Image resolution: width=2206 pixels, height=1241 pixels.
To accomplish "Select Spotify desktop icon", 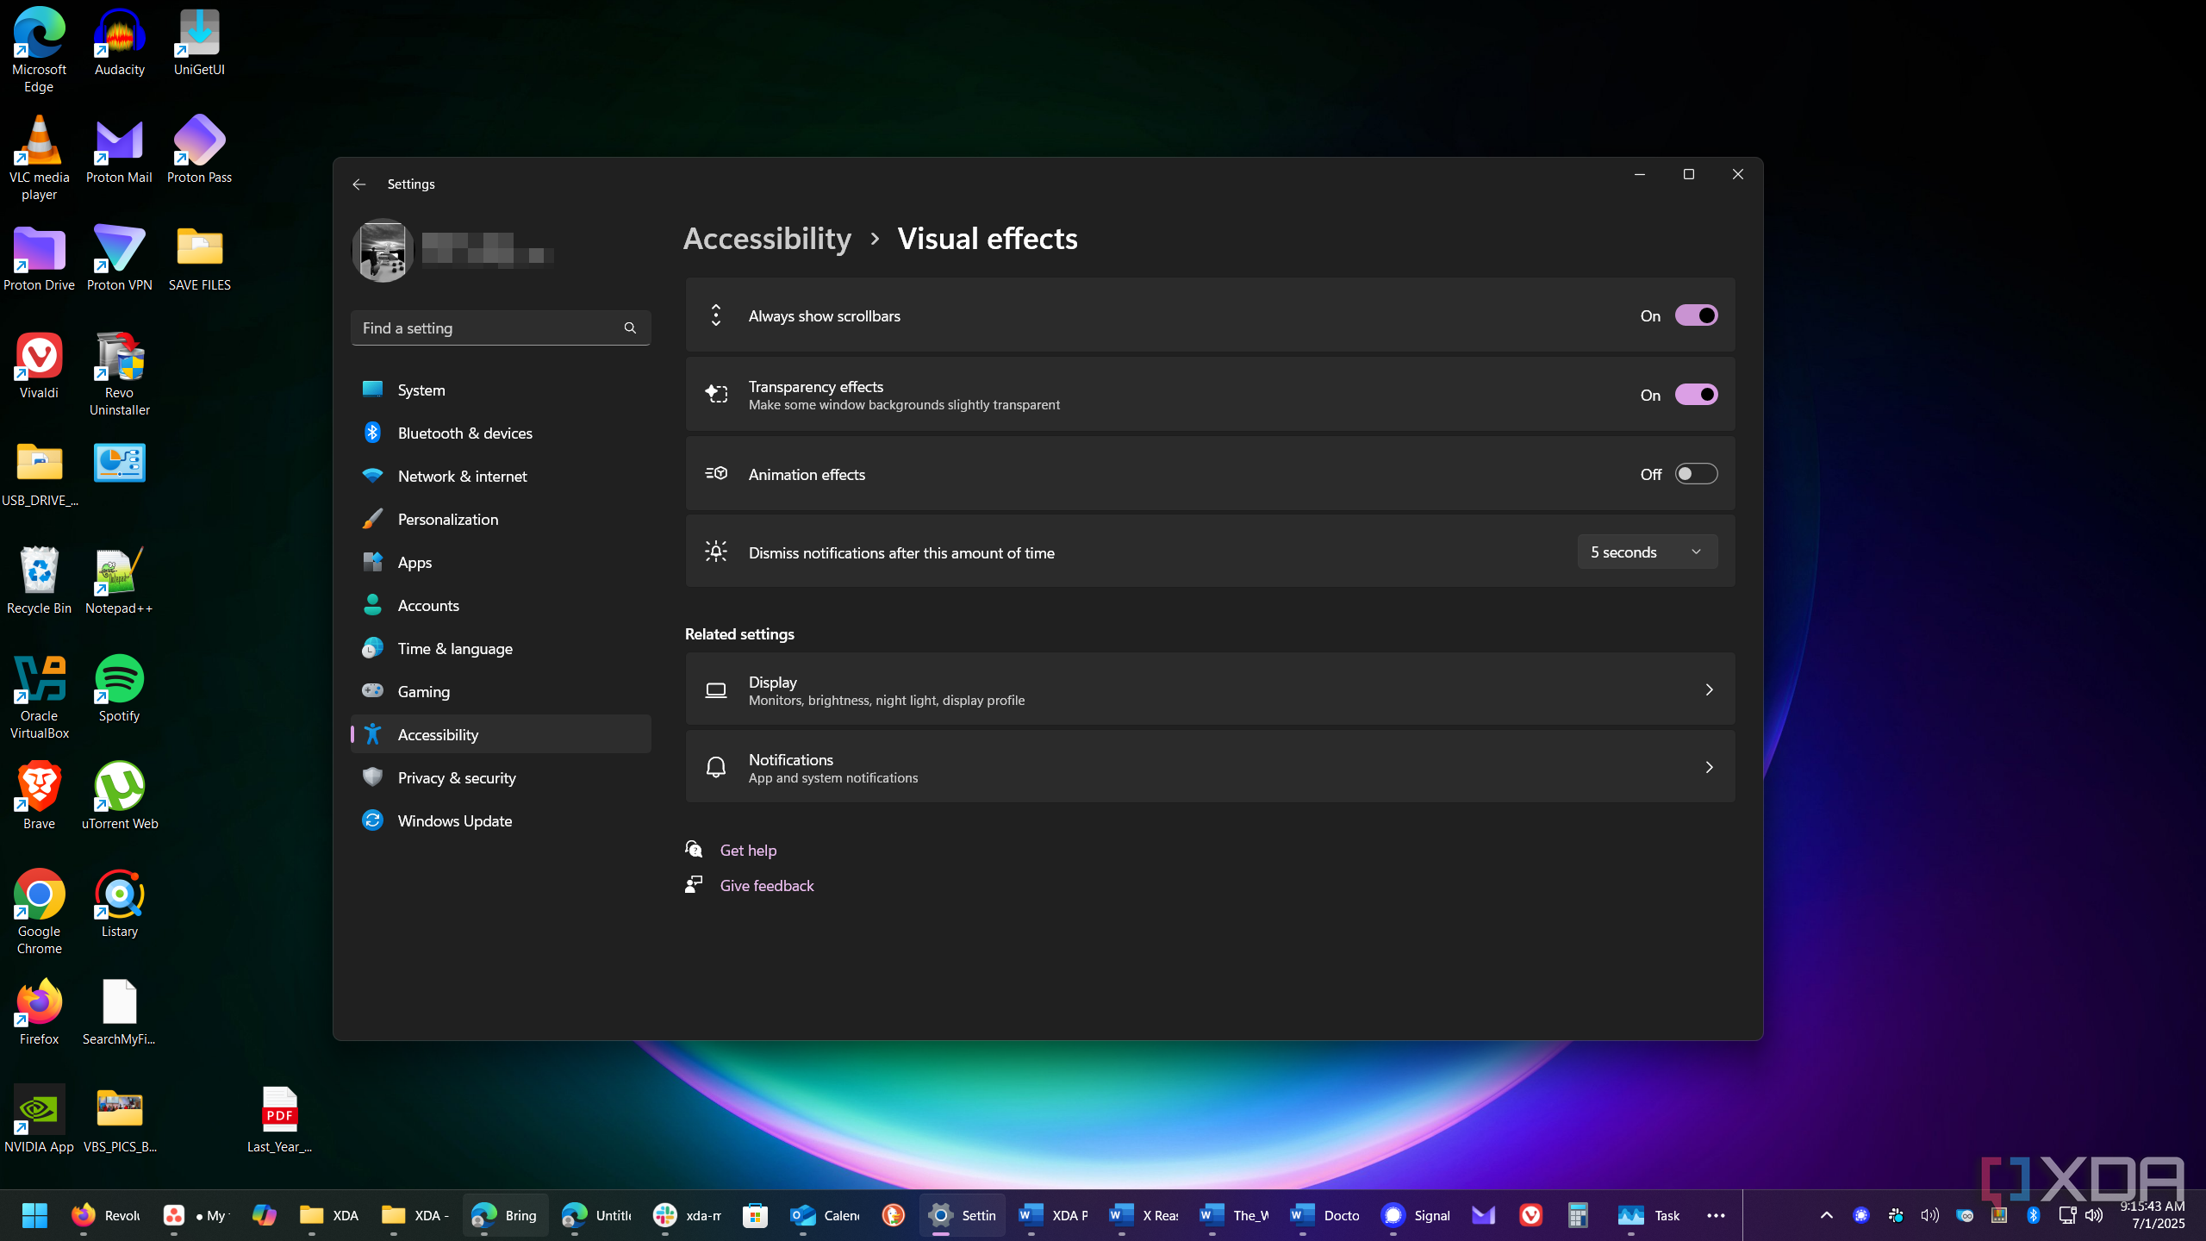I will coord(119,689).
